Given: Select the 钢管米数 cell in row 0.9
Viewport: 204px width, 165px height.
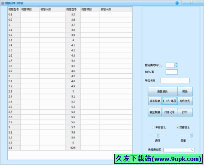Looking at the screenshot, I should pos(53,20).
